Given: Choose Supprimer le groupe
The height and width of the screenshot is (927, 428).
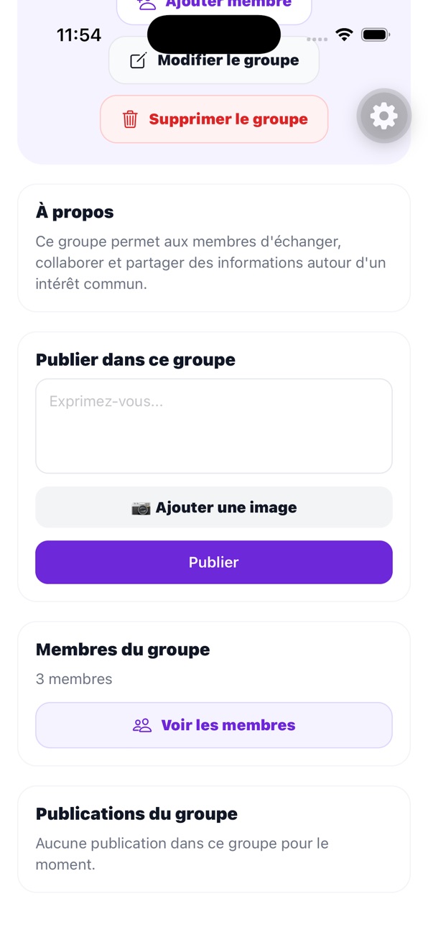Looking at the screenshot, I should pos(214,119).
